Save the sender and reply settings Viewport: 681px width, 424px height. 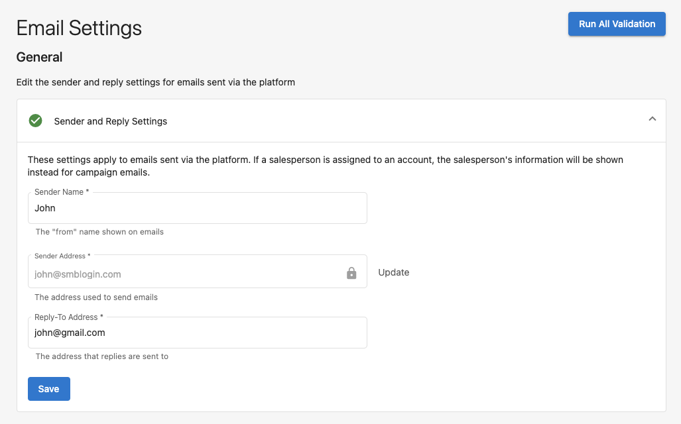click(48, 389)
